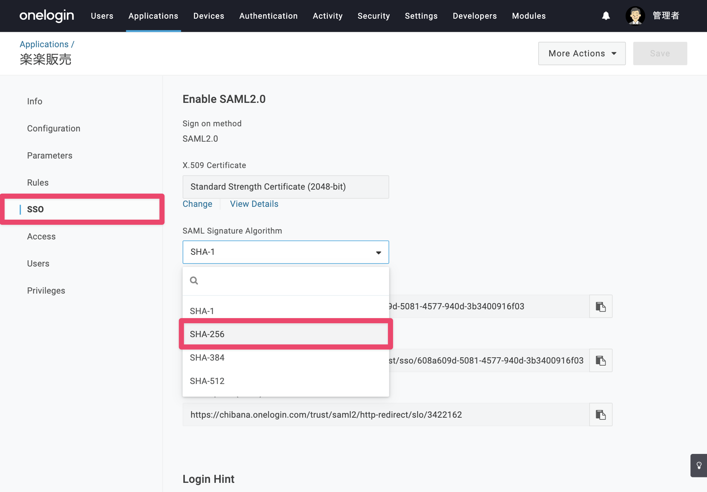
Task: Open the Authentication menu
Action: click(x=268, y=16)
